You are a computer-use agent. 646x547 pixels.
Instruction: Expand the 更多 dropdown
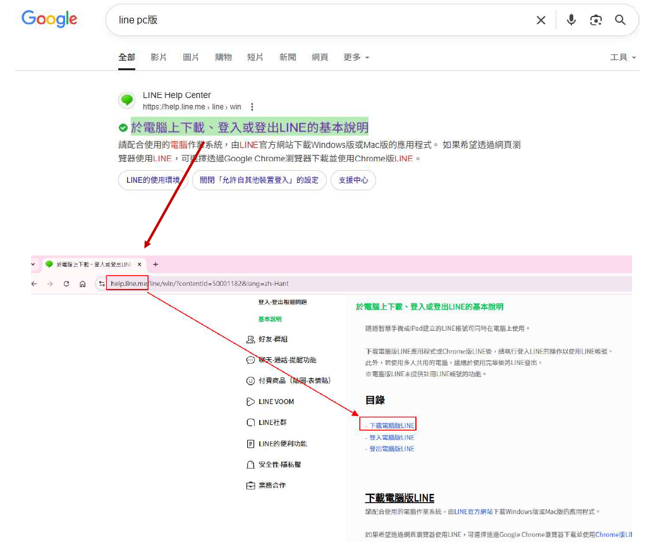356,57
